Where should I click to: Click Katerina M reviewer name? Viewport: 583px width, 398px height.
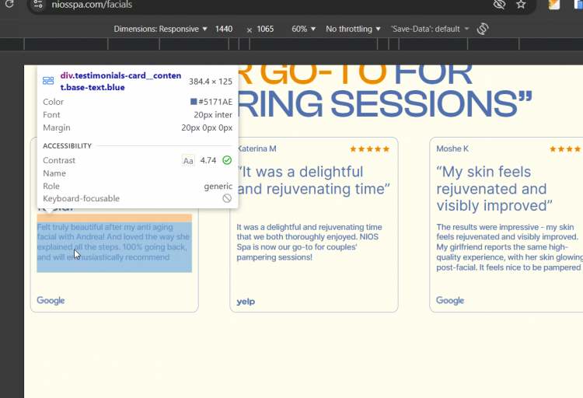coord(257,148)
